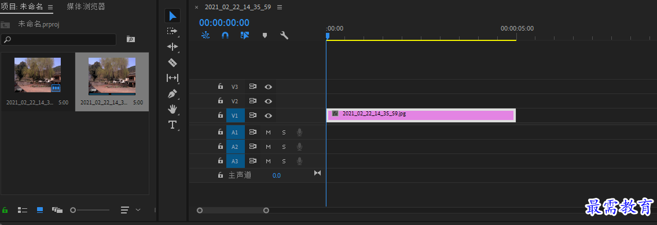Select the pink 2021_02_22_14_35_59.jpg clip
This screenshot has width=657, height=225.
[x=421, y=115]
